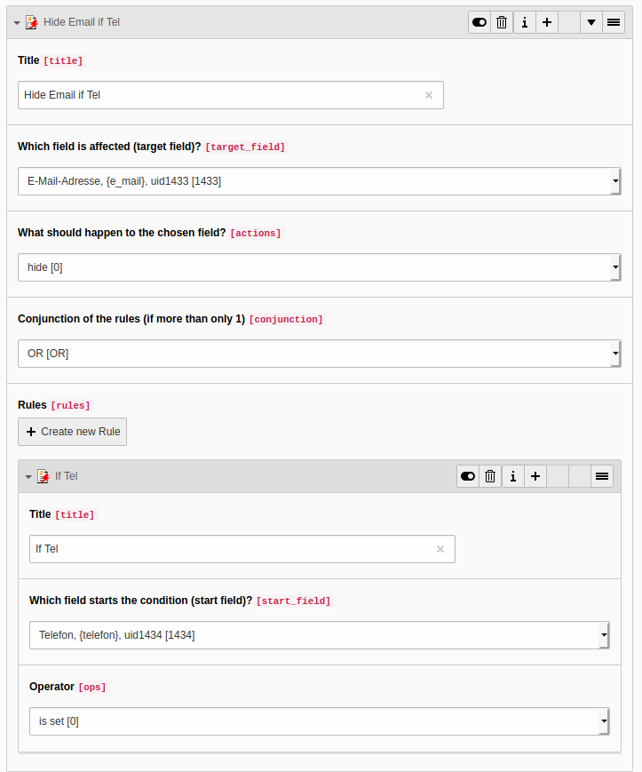Grab drag handle of Hide Email if Tel
The width and height of the screenshot is (642, 772).
[614, 22]
